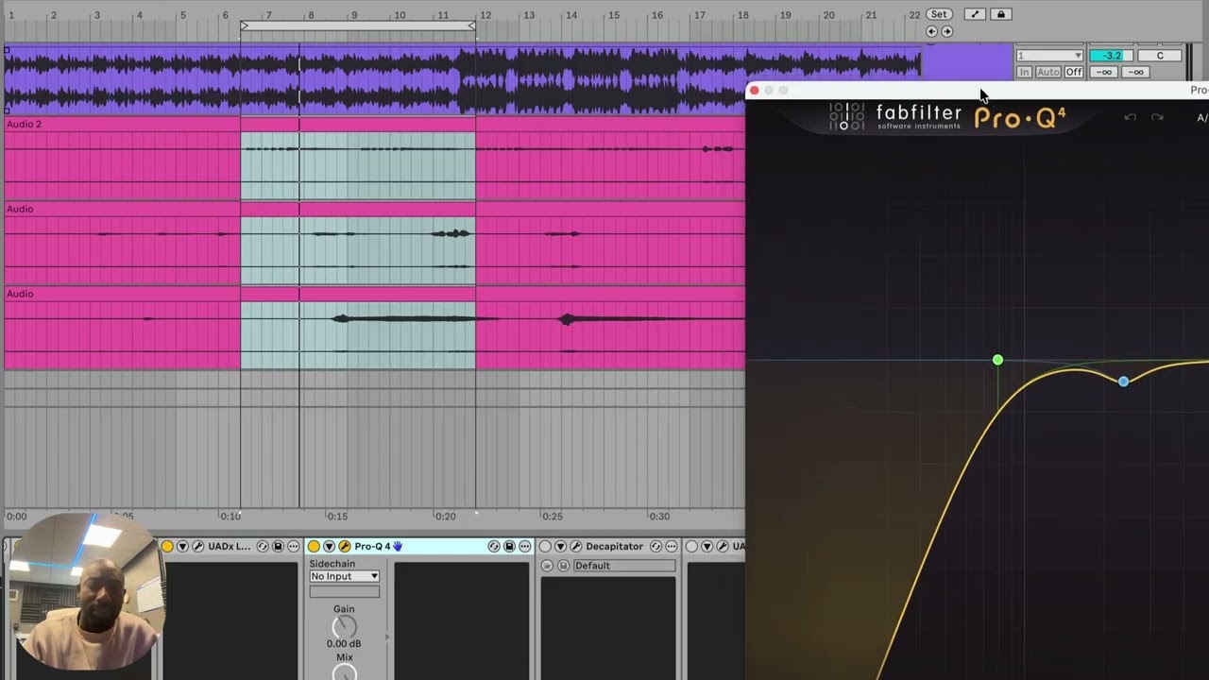Select the Off monitor button
Image resolution: width=1209 pixels, height=680 pixels.
pos(1074,72)
